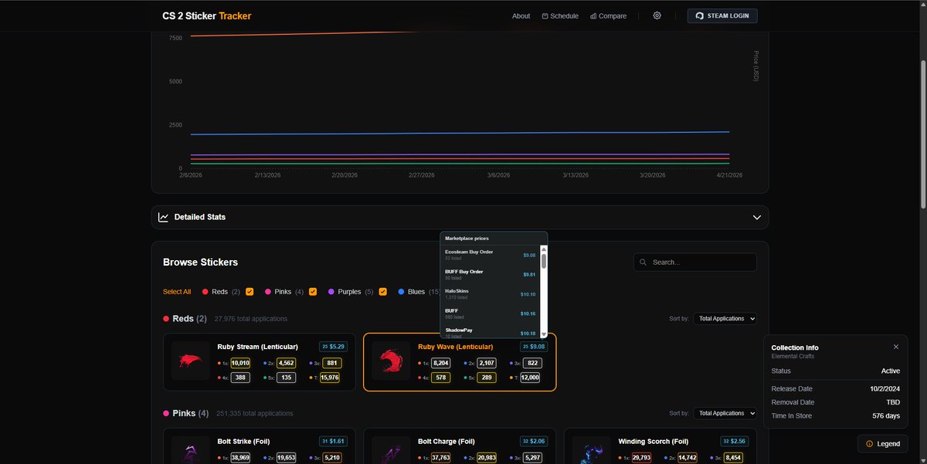The image size is (927, 464).
Task: Click the marketplace popup scroll-up arrow
Action: (x=544, y=249)
